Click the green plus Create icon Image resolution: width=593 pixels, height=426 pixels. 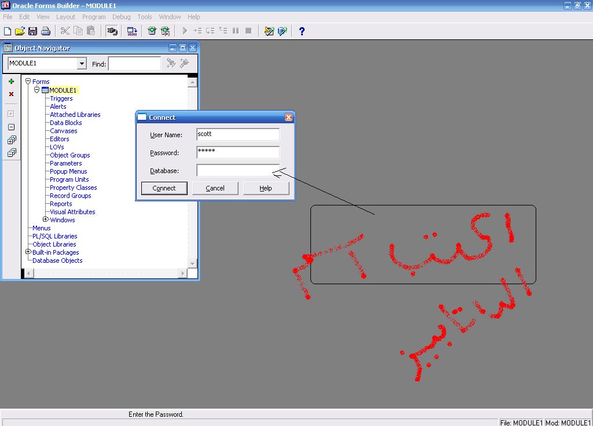coord(11,82)
